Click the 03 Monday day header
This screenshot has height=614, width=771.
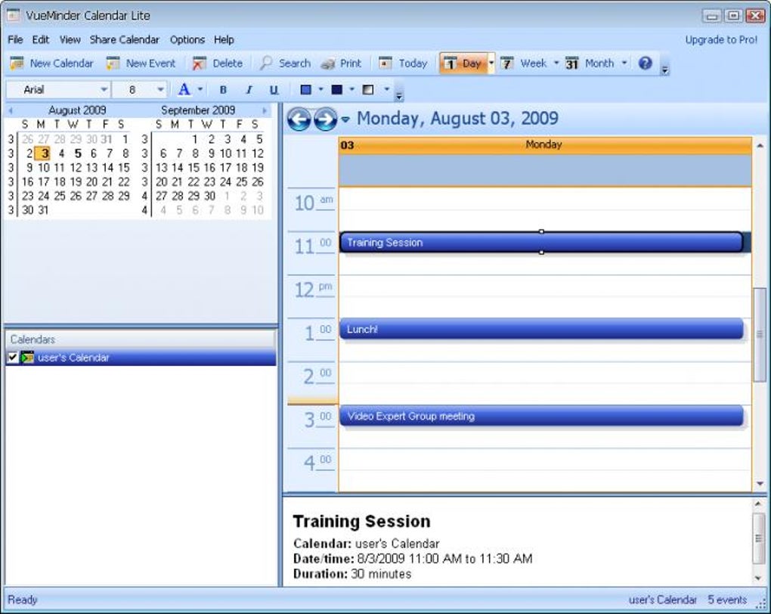click(545, 145)
